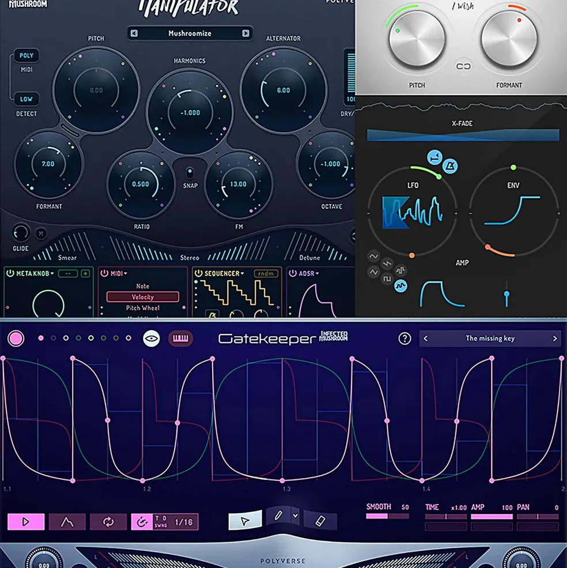The width and height of the screenshot is (567, 568).
Task: Select the square LFO waveform icon
Action: pyautogui.click(x=387, y=279)
